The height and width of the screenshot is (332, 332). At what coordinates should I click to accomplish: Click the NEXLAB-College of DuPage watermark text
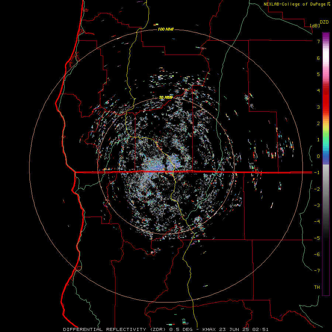(x=295, y=4)
